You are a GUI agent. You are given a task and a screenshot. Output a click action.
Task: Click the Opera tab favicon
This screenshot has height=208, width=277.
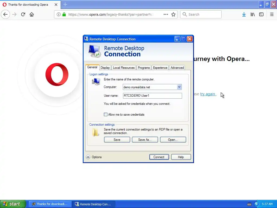point(5,5)
